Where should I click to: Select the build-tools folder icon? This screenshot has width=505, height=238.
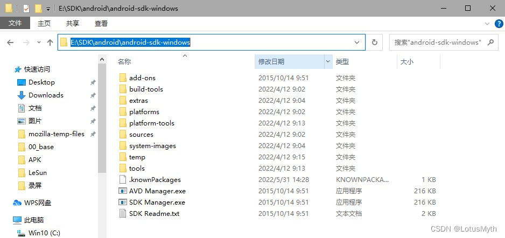coord(123,89)
